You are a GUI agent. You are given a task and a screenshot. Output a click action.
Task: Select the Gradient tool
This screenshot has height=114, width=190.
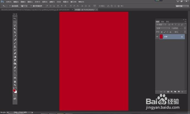pos(15,57)
